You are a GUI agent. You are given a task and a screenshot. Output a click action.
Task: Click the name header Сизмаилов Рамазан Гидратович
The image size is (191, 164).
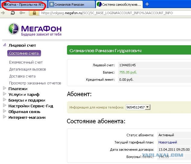(x=105, y=51)
